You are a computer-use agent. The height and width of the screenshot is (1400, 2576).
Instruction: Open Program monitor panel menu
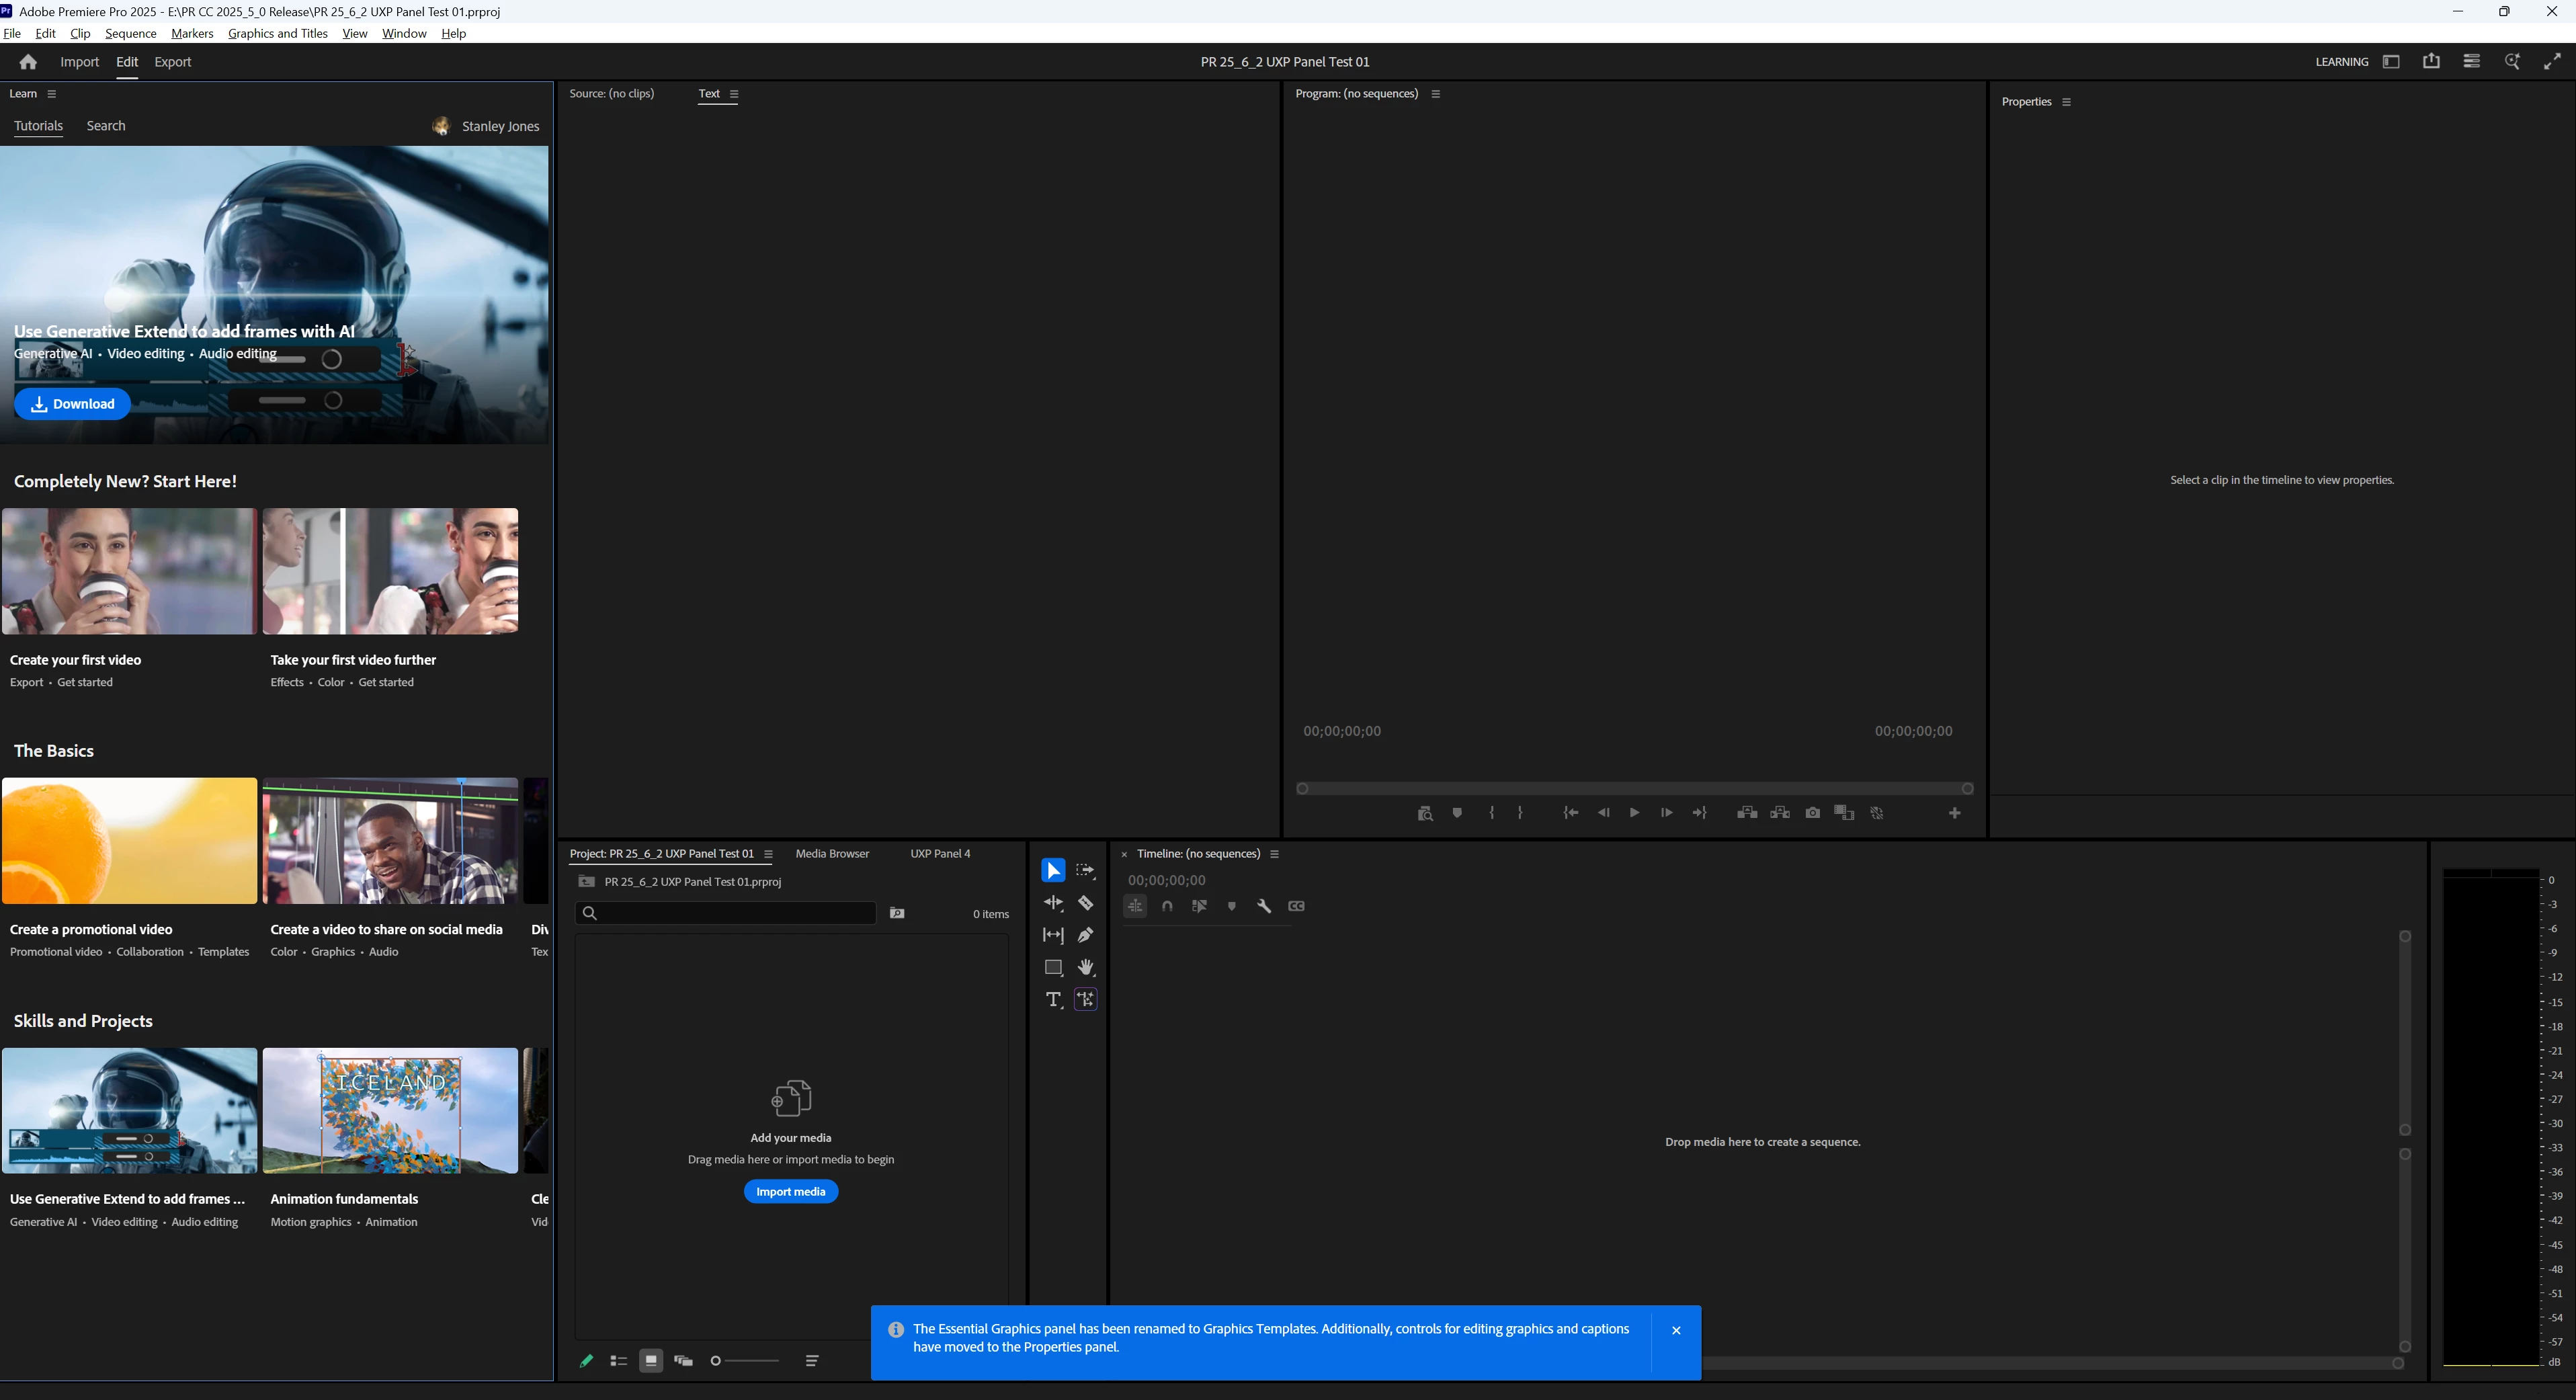[x=1436, y=94]
